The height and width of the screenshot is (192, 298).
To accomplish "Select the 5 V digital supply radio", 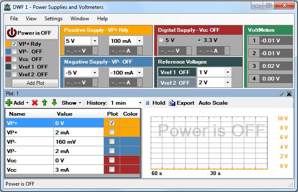I will tap(161, 40).
